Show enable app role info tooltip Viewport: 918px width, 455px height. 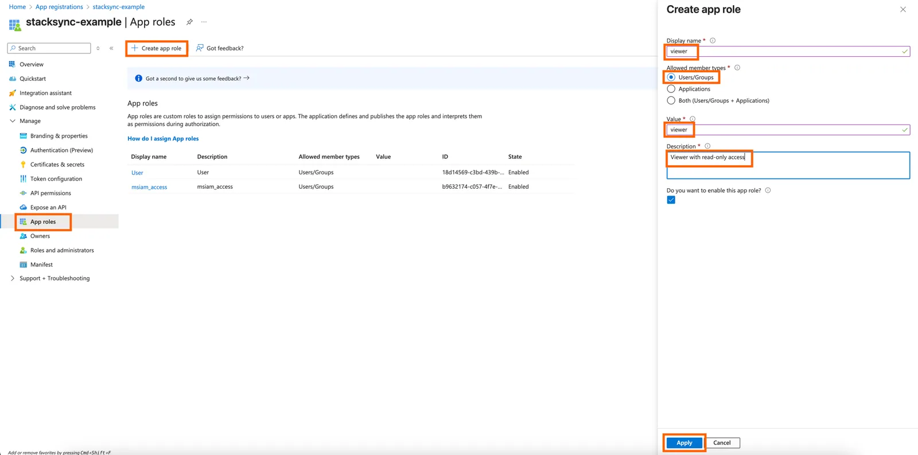coord(768,190)
